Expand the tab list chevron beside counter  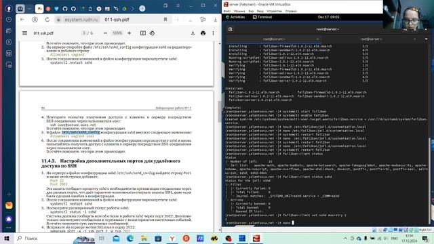[x=29, y=9]
